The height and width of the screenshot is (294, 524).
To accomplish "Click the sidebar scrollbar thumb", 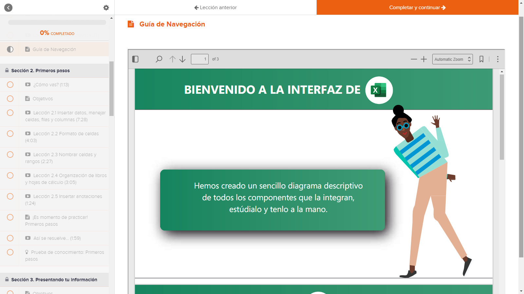I will point(111,89).
